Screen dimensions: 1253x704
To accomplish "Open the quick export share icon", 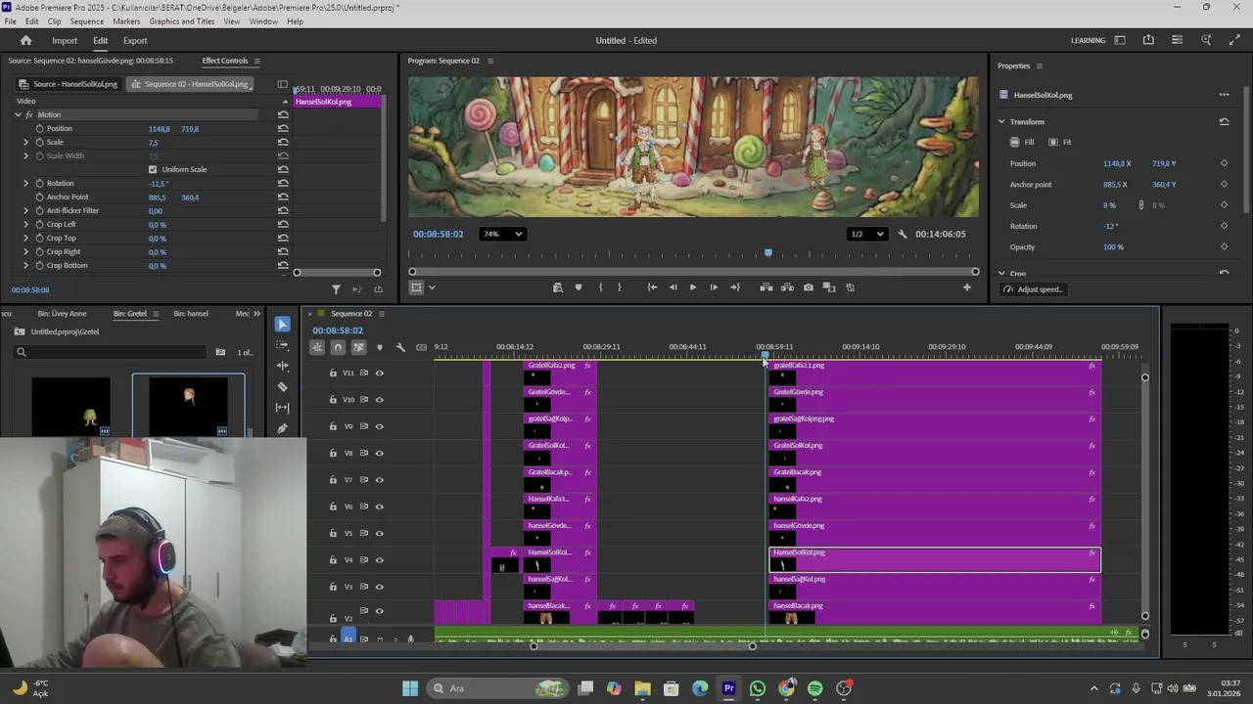I will 1148,40.
